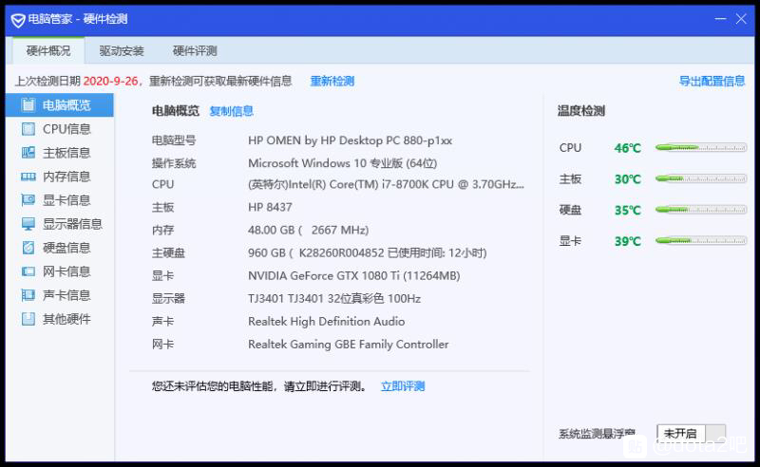Select 内存信息 label in the sidebar

pyautogui.click(x=66, y=177)
